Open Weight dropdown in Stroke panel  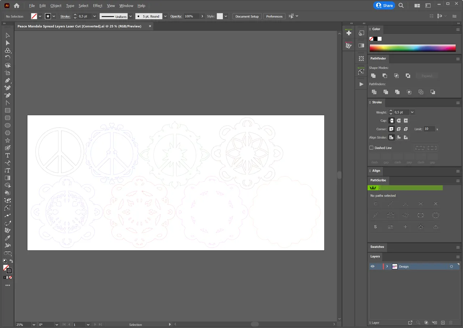(x=412, y=112)
